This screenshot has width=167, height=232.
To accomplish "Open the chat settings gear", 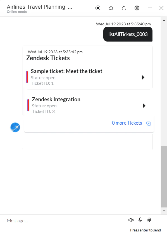I will [x=137, y=8].
